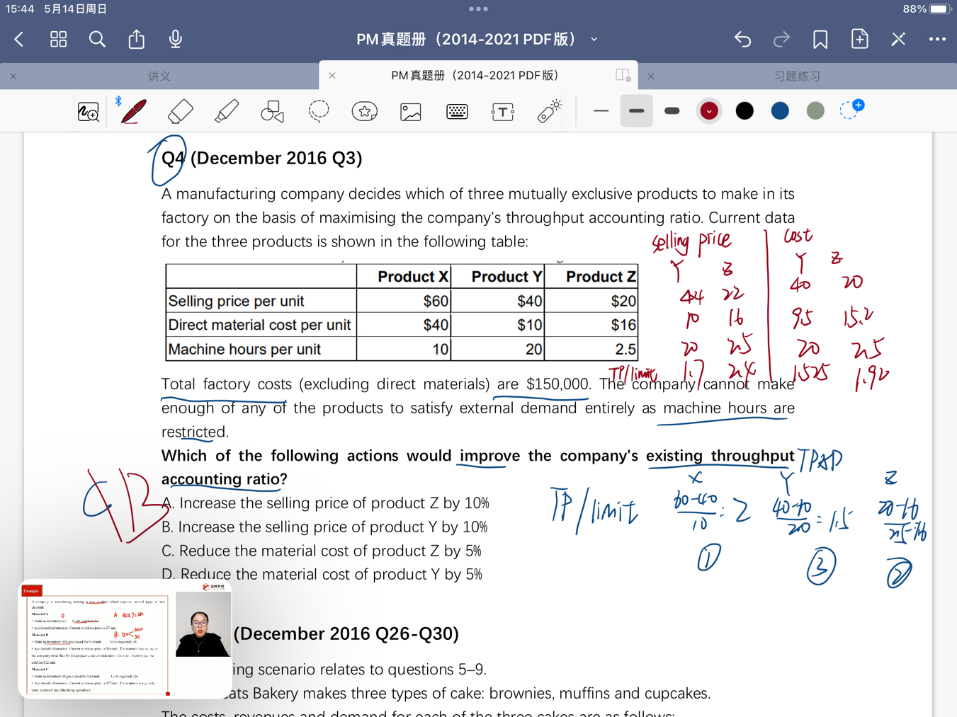Viewport: 957px width, 717px height.
Task: Select the medium stroke thickness
Action: 636,111
